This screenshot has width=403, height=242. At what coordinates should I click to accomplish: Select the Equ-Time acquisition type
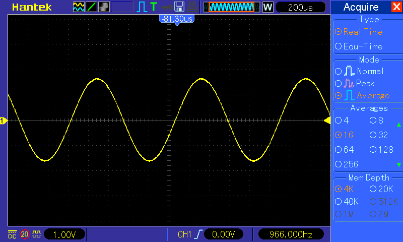(x=359, y=46)
